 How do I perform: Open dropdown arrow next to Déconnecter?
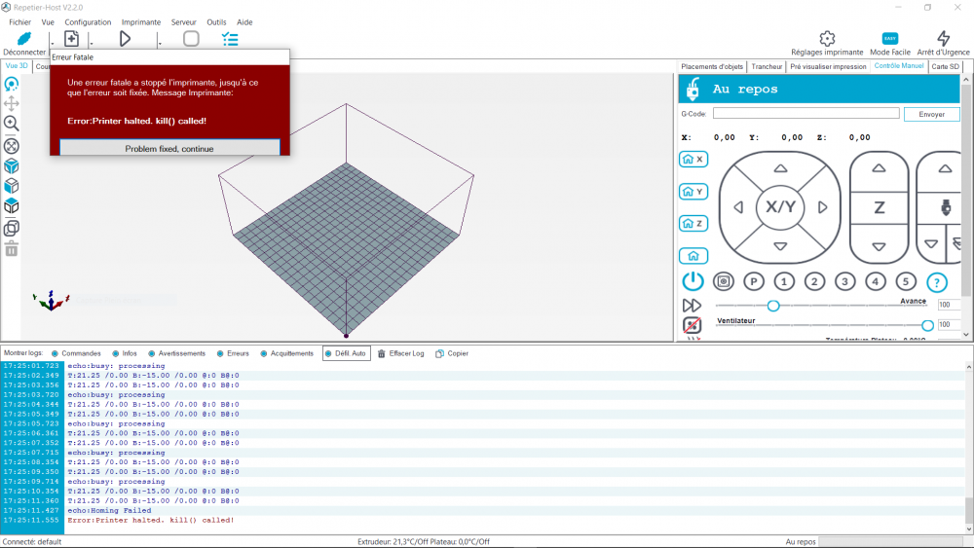pyautogui.click(x=53, y=42)
